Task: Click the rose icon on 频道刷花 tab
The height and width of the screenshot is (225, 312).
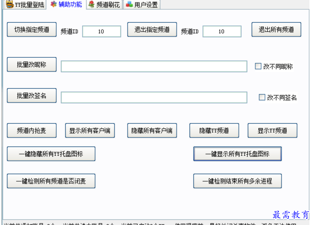Action: point(91,4)
